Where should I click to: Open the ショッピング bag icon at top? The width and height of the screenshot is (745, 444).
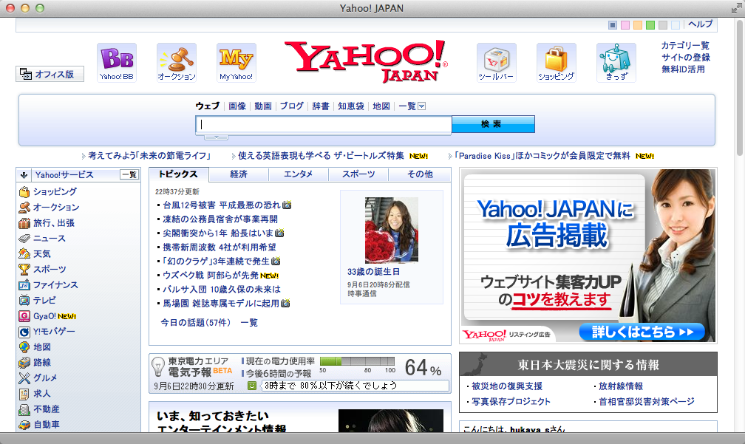pyautogui.click(x=556, y=59)
